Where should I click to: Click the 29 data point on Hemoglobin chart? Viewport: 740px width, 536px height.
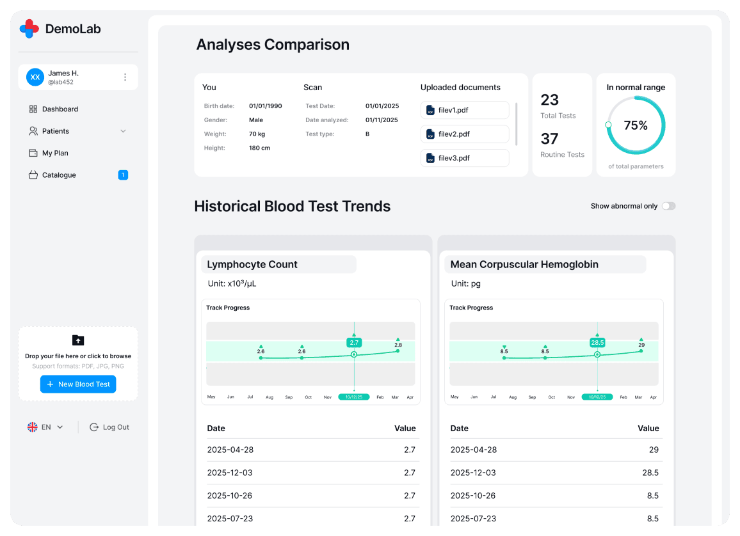click(x=641, y=351)
